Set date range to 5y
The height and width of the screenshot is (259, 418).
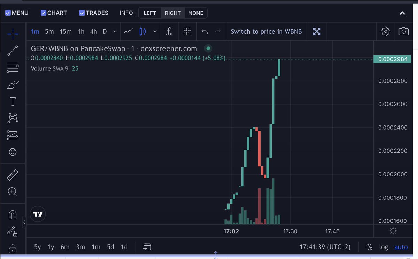coord(38,247)
